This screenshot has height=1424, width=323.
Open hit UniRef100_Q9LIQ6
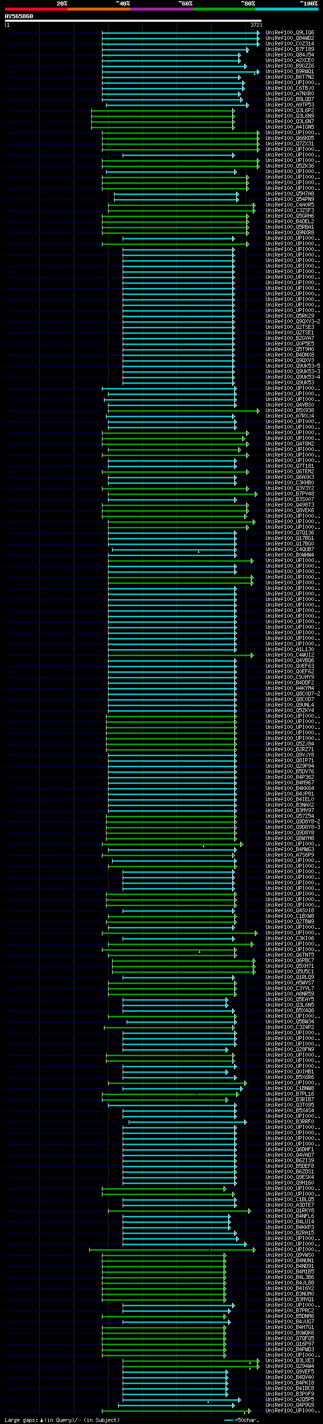(290, 33)
